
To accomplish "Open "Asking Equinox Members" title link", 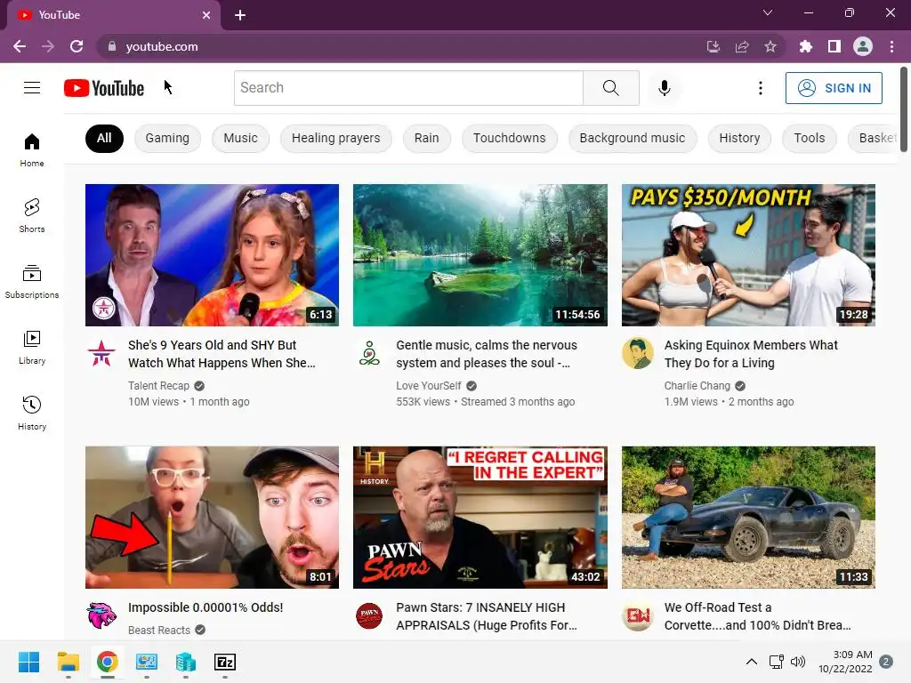I will click(751, 354).
